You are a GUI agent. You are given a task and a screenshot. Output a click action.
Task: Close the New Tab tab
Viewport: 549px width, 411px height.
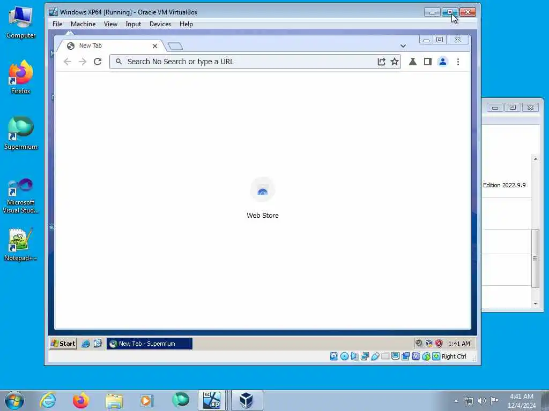[155, 46]
